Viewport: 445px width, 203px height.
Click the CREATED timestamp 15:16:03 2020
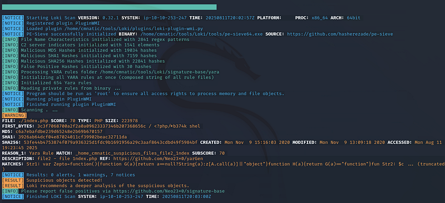(258, 143)
